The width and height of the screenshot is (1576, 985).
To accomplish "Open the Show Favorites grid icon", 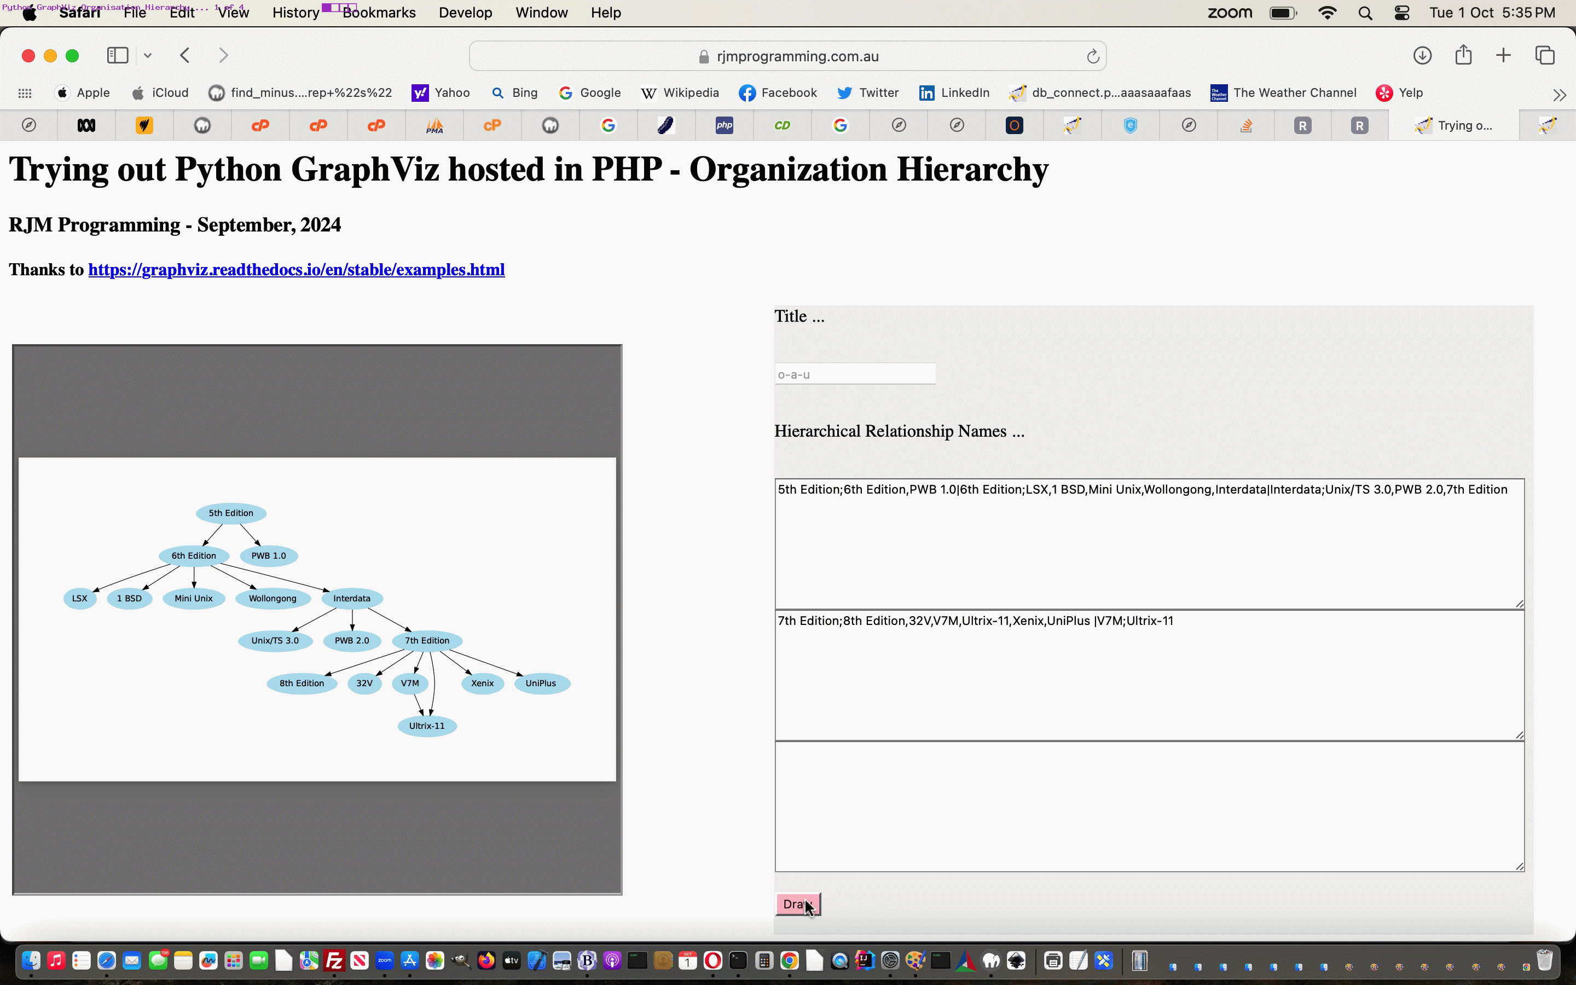I will pyautogui.click(x=25, y=93).
